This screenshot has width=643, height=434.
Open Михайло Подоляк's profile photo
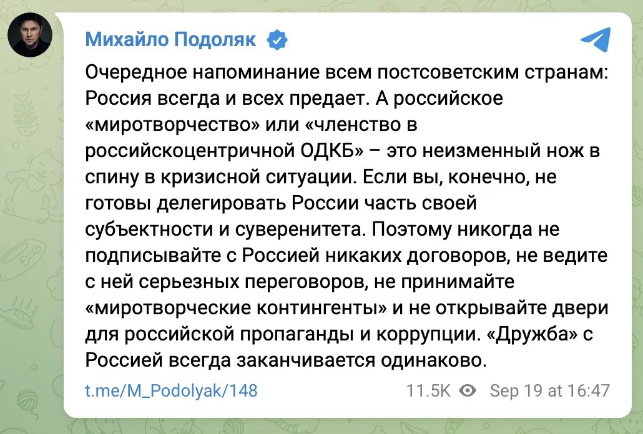click(x=30, y=34)
